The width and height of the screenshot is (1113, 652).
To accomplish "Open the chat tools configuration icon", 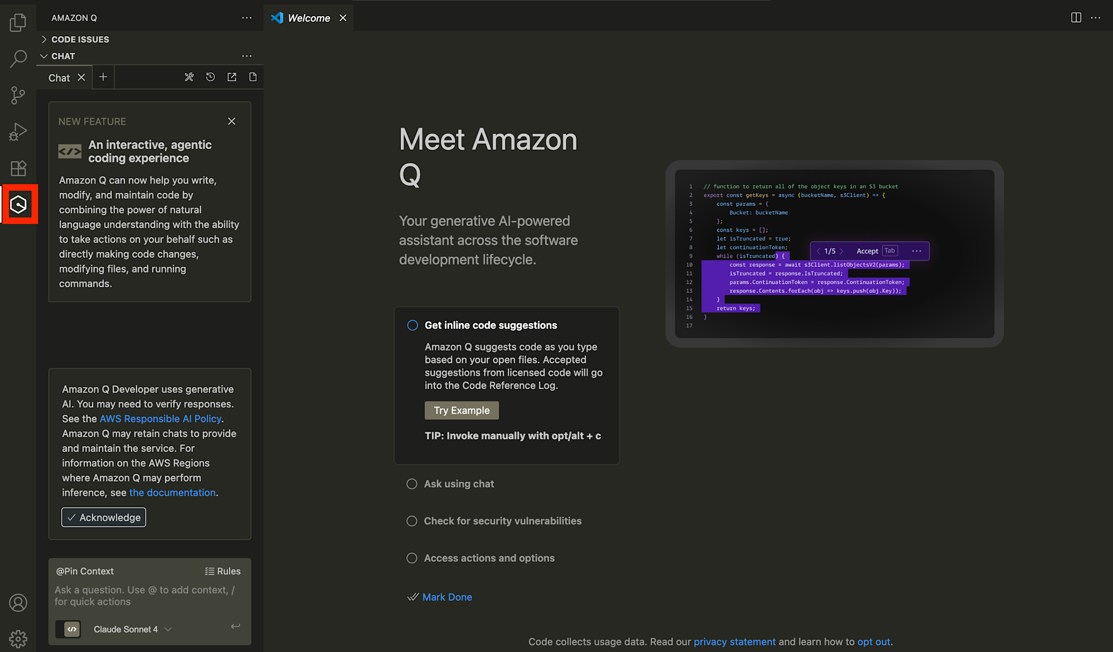I will [189, 77].
